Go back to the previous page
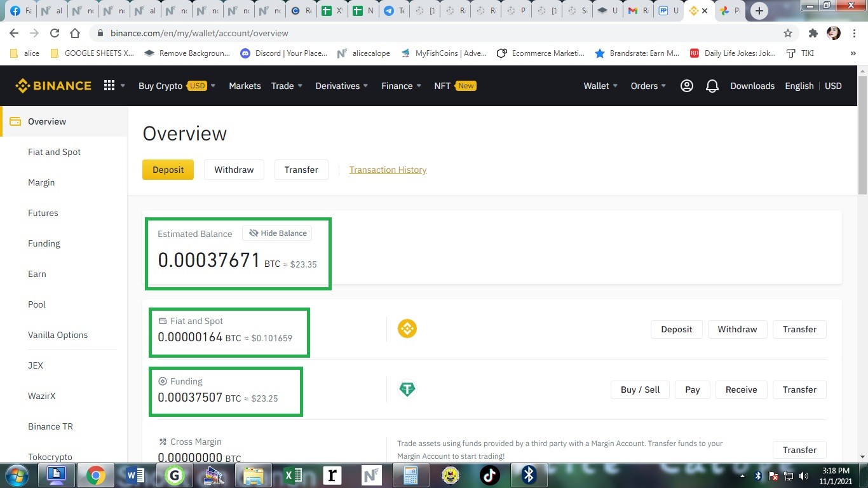The image size is (868, 488). [x=14, y=33]
